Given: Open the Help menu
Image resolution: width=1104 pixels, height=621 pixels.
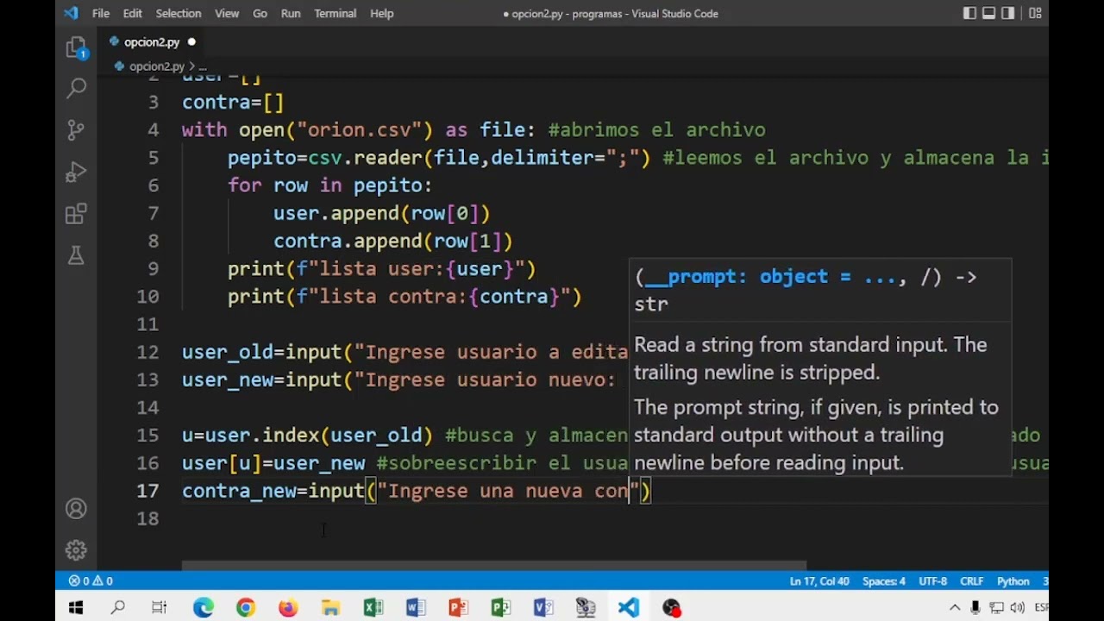Looking at the screenshot, I should (381, 13).
